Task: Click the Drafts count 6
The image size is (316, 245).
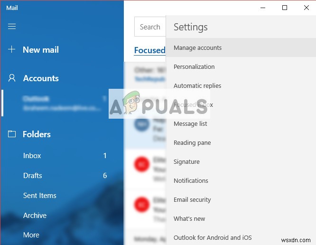Action: tap(105, 175)
